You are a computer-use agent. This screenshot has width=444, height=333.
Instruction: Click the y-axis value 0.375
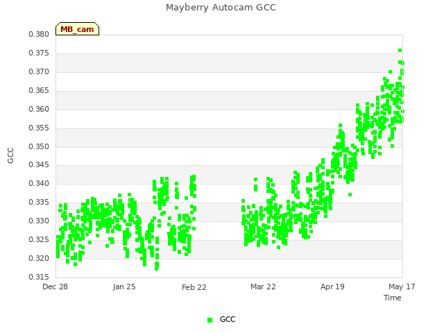(x=39, y=53)
